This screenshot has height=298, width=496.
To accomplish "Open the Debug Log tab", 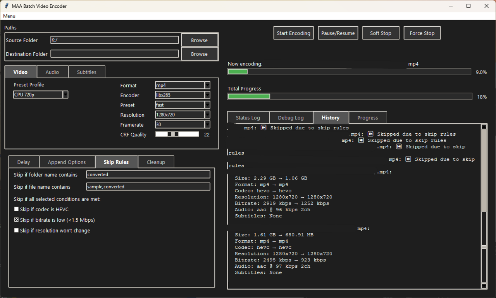I will tap(291, 118).
